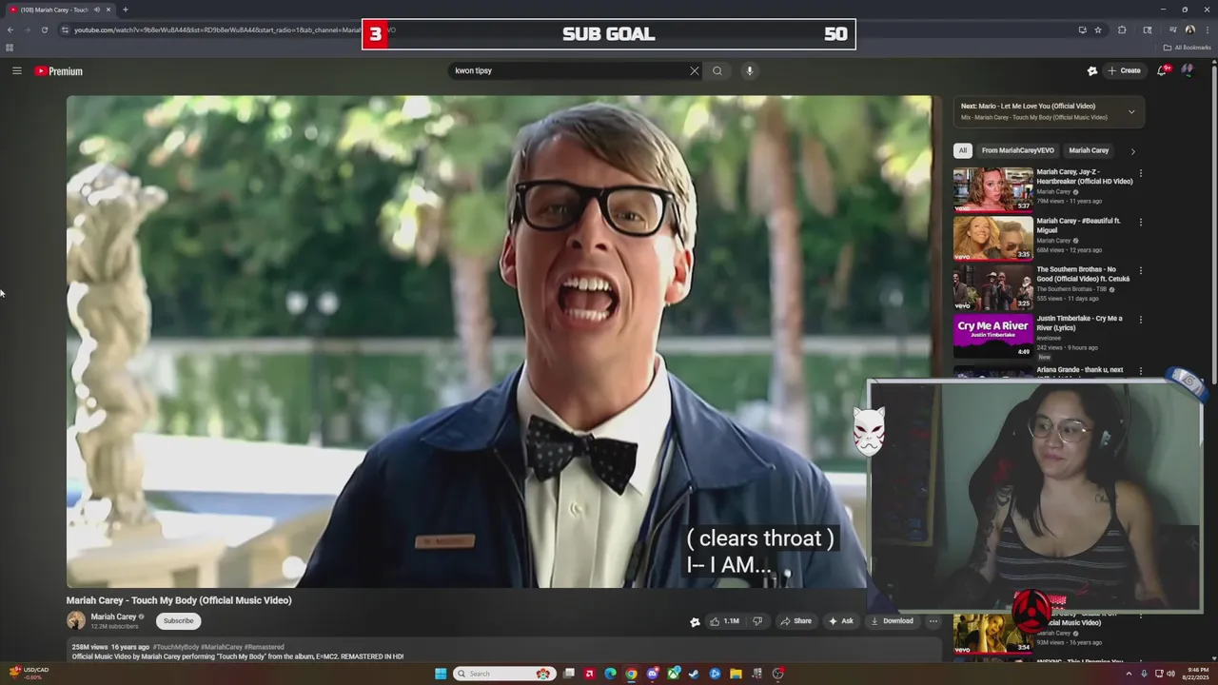Start voice search with microphone icon
Screen dimensions: 1218x685
pos(750,70)
